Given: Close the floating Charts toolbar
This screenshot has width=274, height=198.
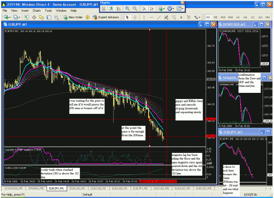Looking at the screenshot, I should click(x=182, y=3).
